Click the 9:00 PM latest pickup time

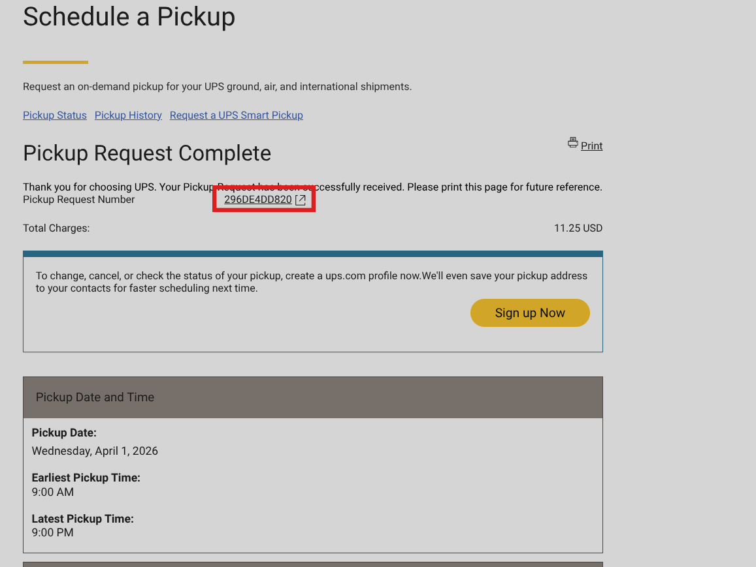tap(52, 532)
